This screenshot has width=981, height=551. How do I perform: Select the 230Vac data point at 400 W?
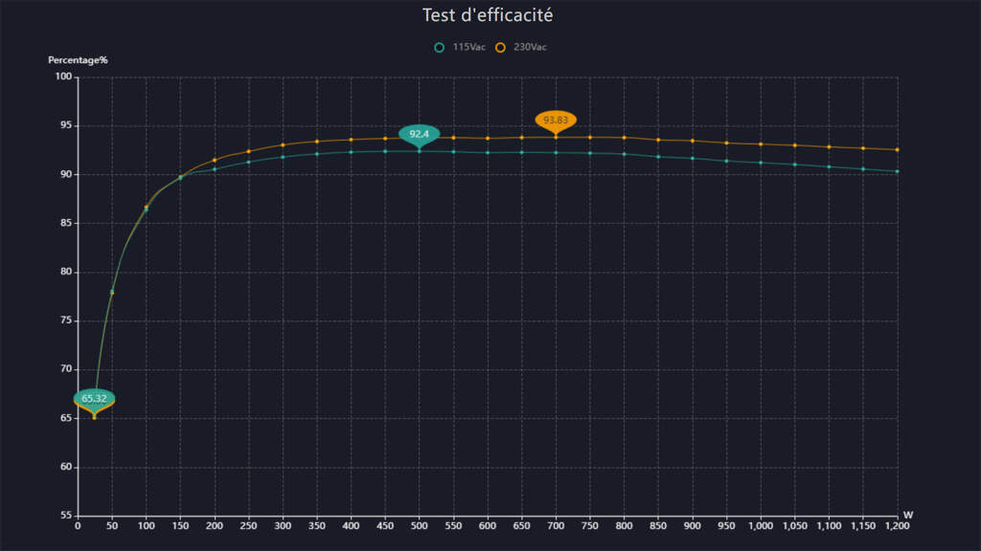[351, 140]
